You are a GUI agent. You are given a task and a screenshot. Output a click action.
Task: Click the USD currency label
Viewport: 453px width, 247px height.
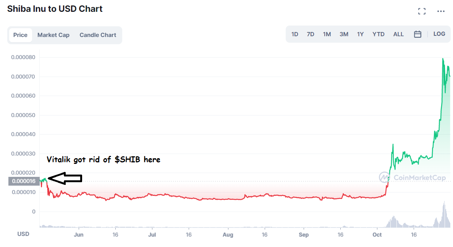tap(23, 234)
